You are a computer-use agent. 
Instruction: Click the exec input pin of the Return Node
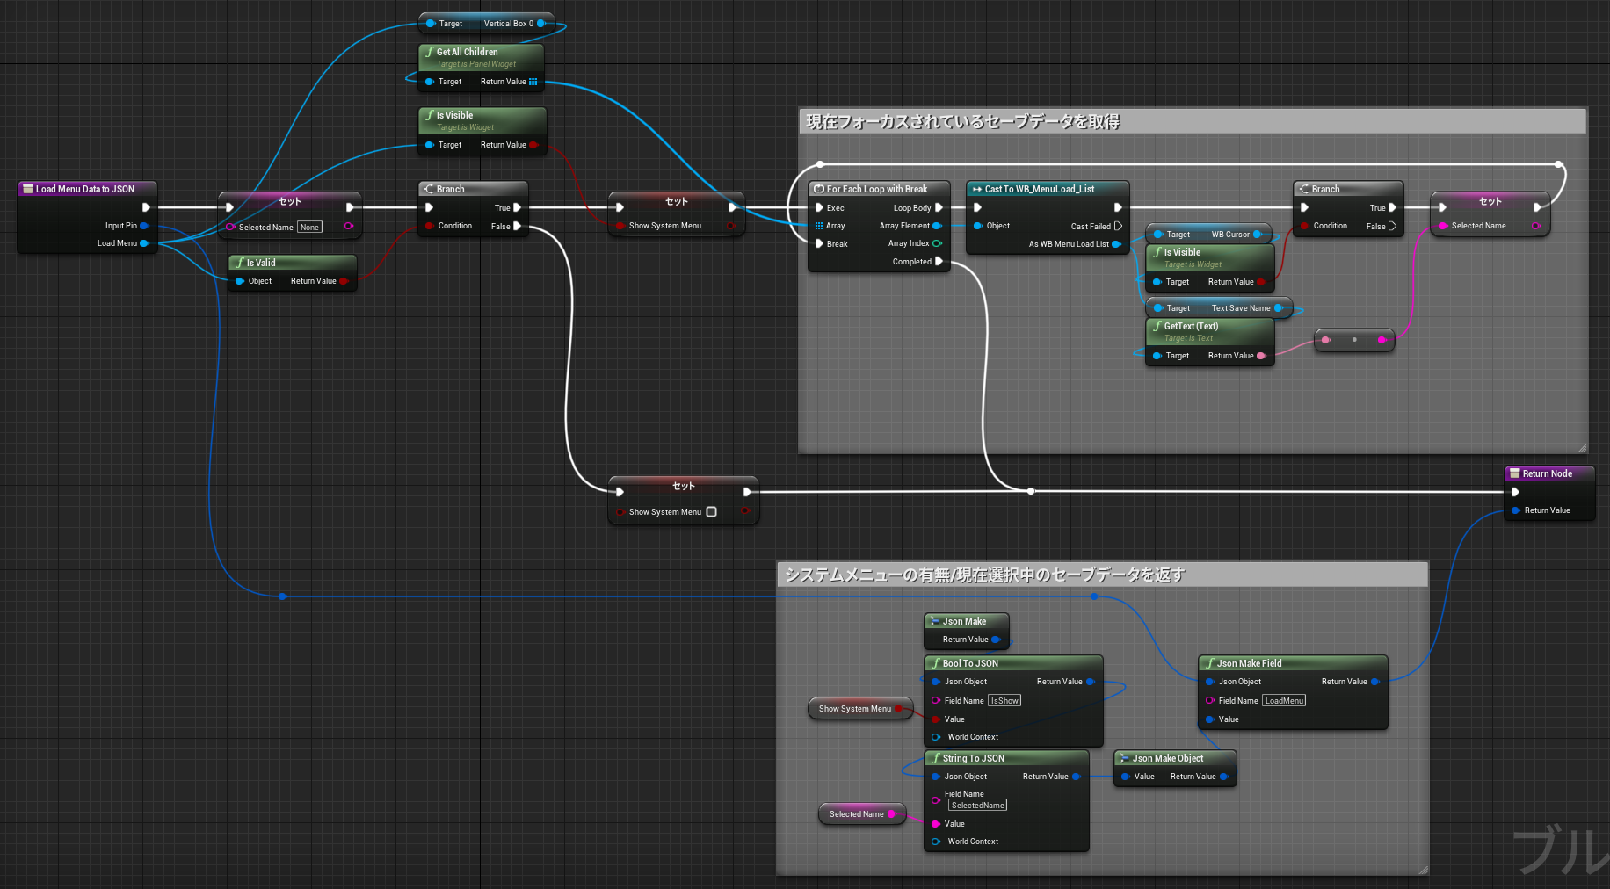[1515, 492]
